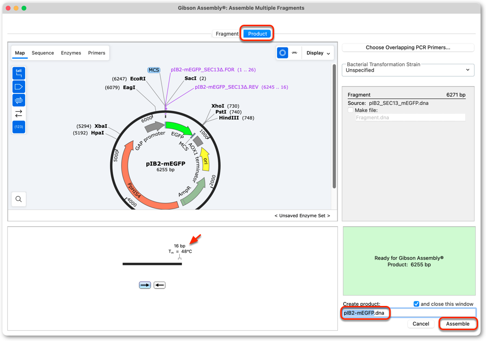Click the HindIII enzyme site label
486x341 pixels.
coord(229,118)
